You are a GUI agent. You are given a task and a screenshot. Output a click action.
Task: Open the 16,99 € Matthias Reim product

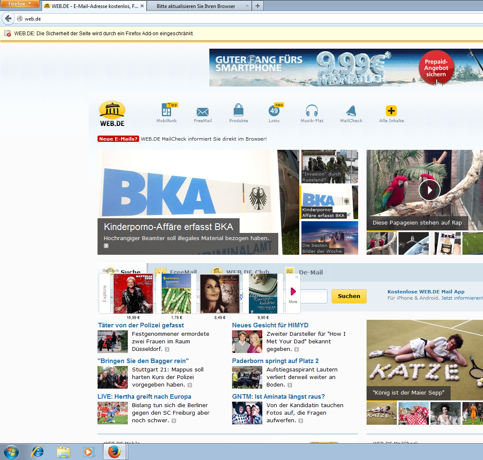pyautogui.click(x=133, y=294)
